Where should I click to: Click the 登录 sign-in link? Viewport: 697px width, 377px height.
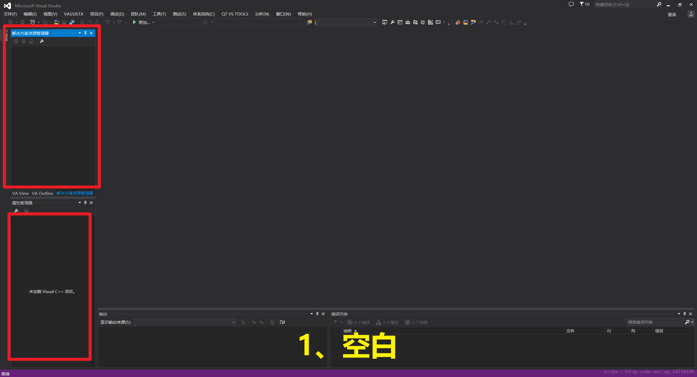coord(672,15)
